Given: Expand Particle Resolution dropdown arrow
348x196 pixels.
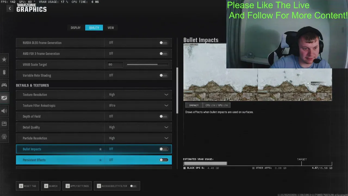Looking at the screenshot, I should (166, 138).
